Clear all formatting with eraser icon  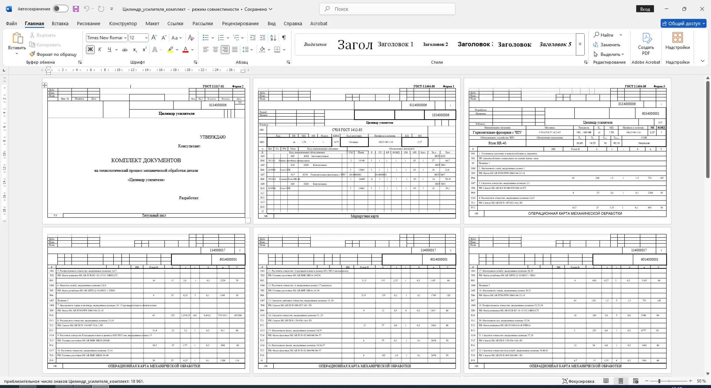(x=191, y=37)
